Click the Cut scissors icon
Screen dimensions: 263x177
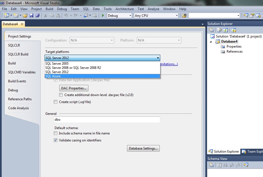45,16
